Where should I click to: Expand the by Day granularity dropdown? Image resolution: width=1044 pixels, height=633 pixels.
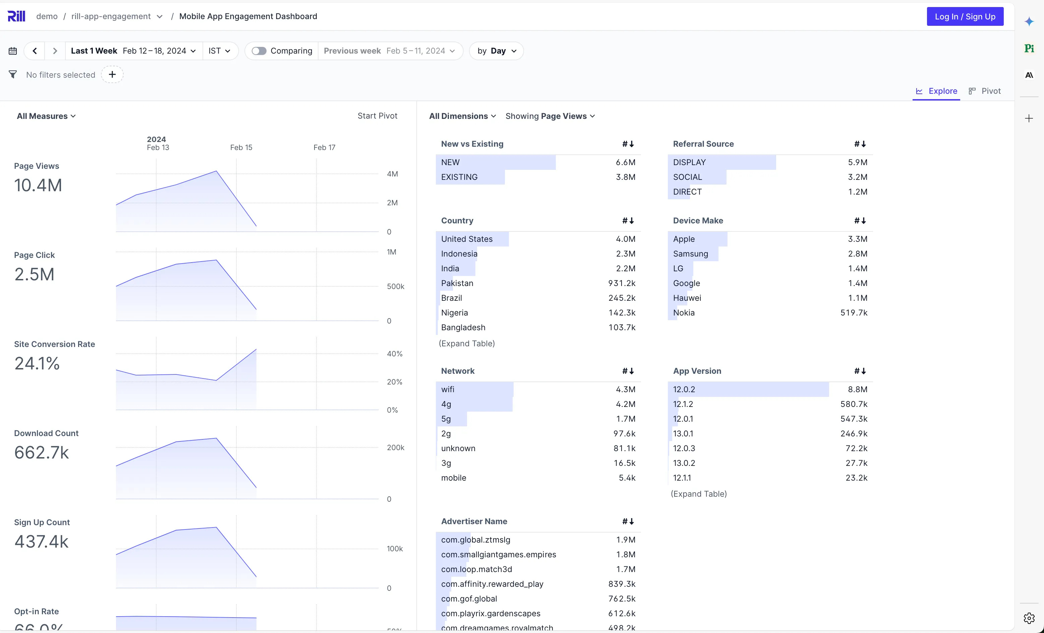[x=497, y=51]
